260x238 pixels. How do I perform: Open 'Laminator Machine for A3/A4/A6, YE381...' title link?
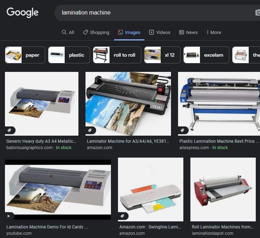click(x=128, y=141)
